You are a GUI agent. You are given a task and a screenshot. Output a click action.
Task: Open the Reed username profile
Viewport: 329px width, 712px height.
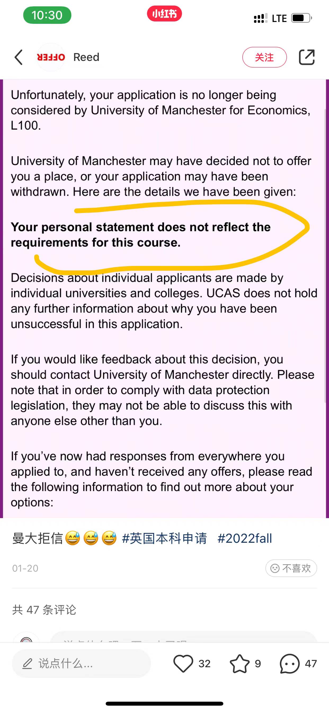[x=86, y=57]
